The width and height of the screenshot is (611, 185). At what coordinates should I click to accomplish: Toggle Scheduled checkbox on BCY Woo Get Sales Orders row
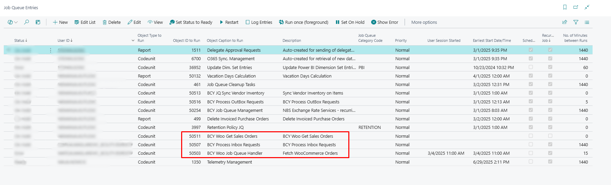(530, 136)
